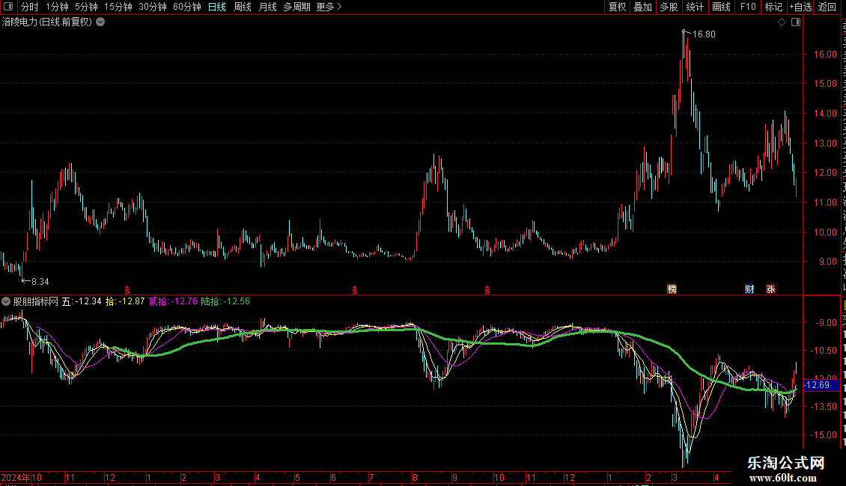846x486 pixels.
Task: Click the 五:-12.34 indicator value
Action: click(x=82, y=301)
